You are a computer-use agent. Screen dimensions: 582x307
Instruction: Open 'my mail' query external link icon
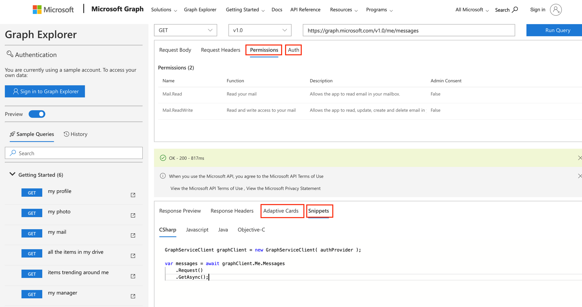pos(133,235)
